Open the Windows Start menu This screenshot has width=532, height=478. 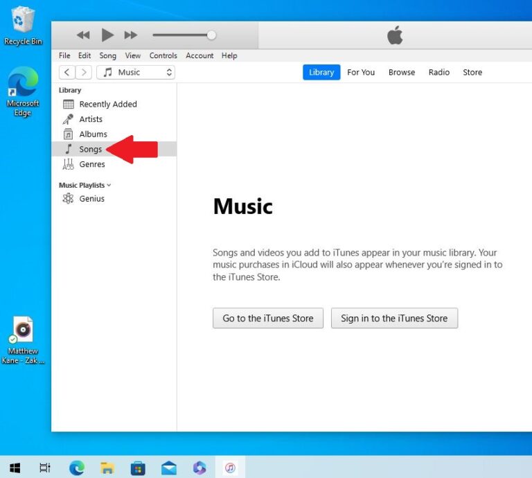15,468
